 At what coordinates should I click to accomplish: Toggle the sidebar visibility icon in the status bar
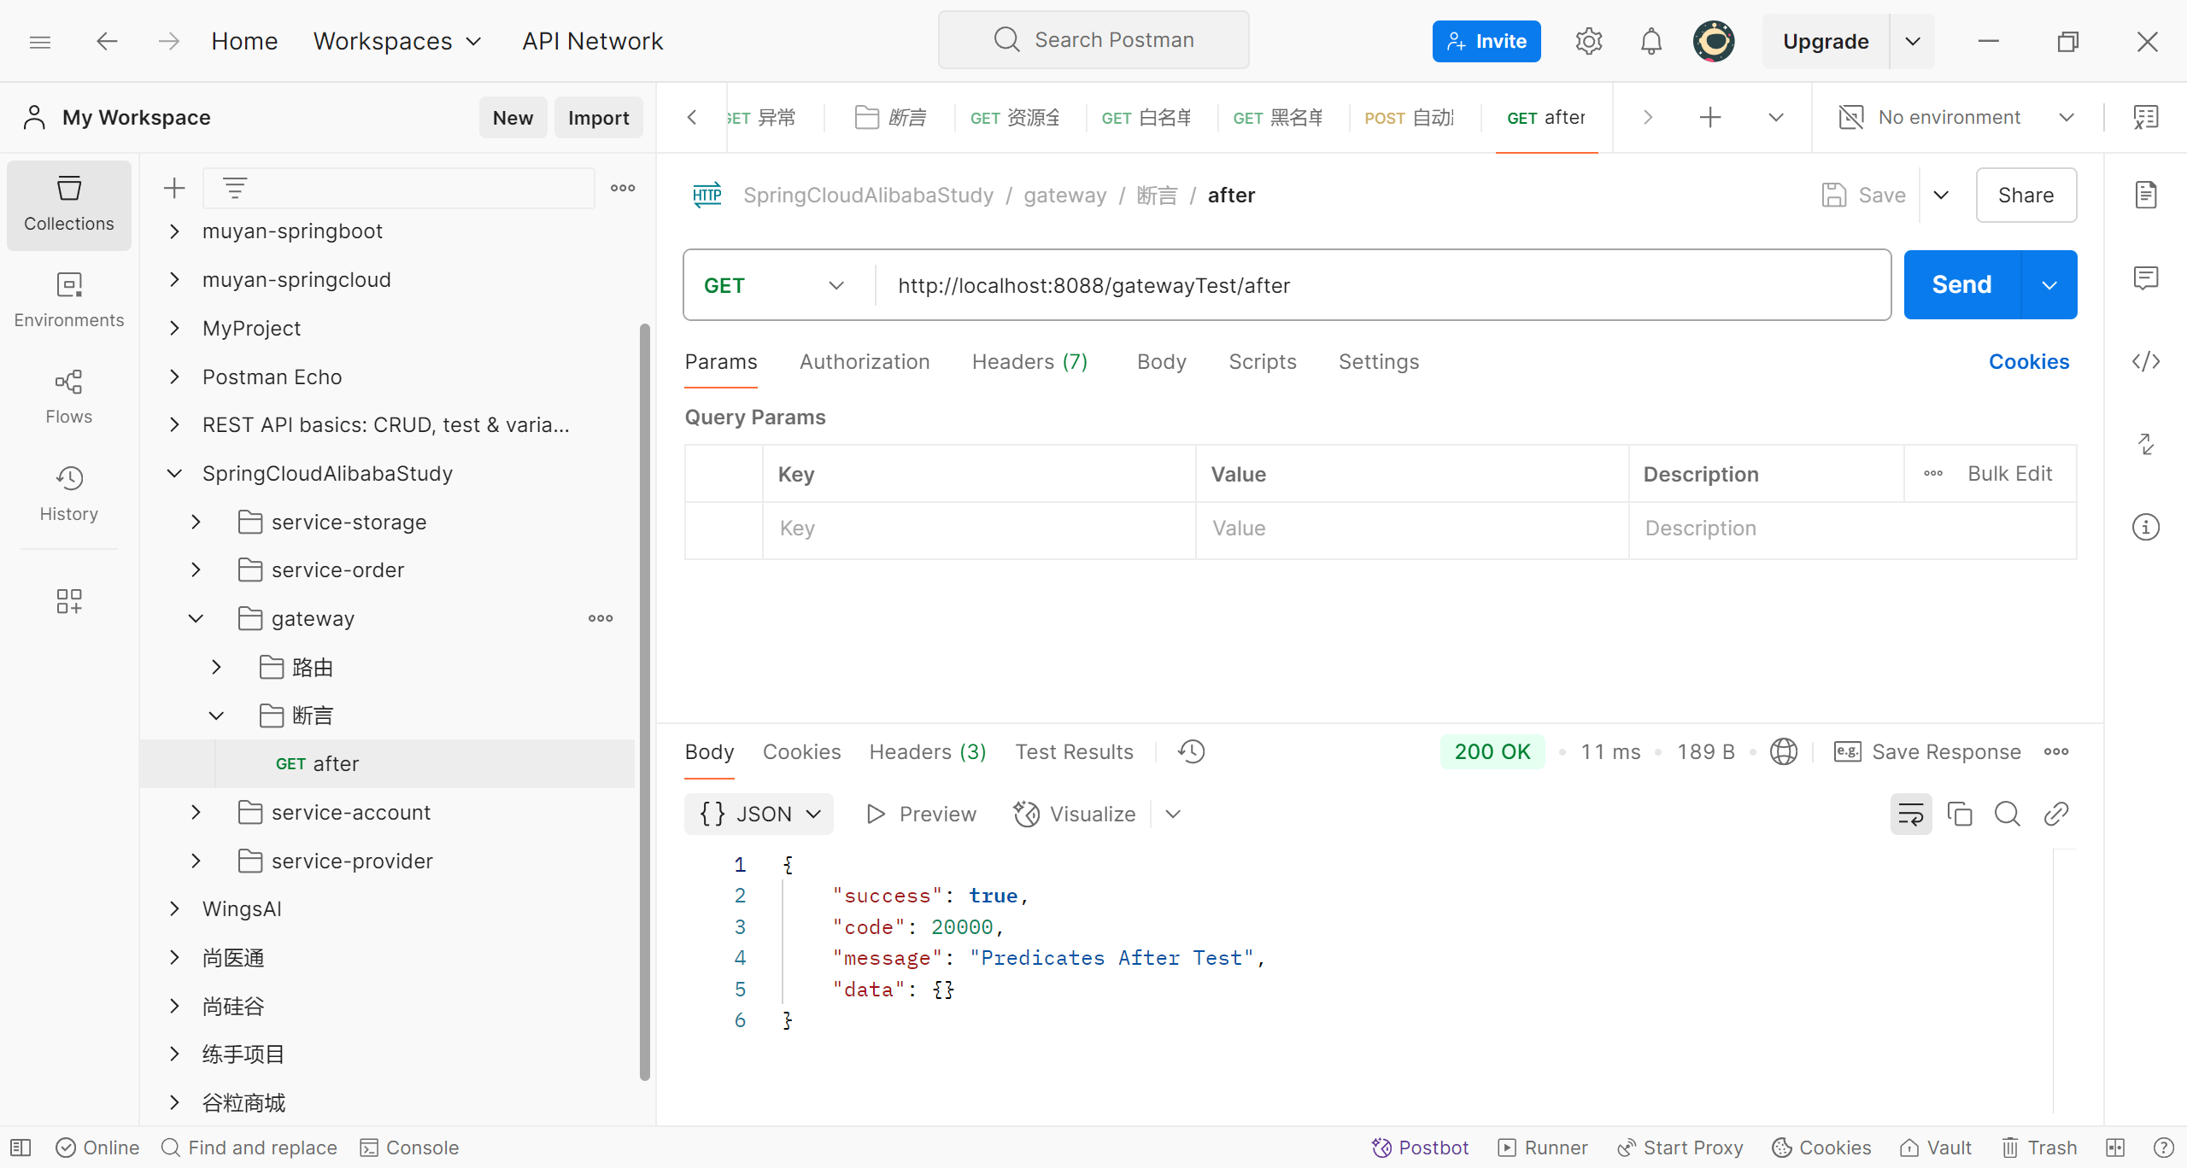[x=21, y=1148]
